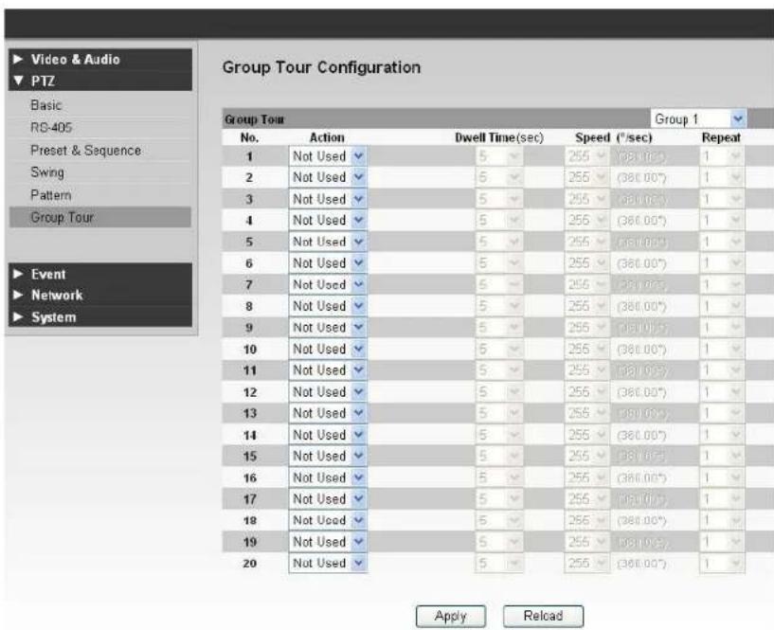Expand the Video & Audio menu section
Screen dimensions: 774x630
100,60
